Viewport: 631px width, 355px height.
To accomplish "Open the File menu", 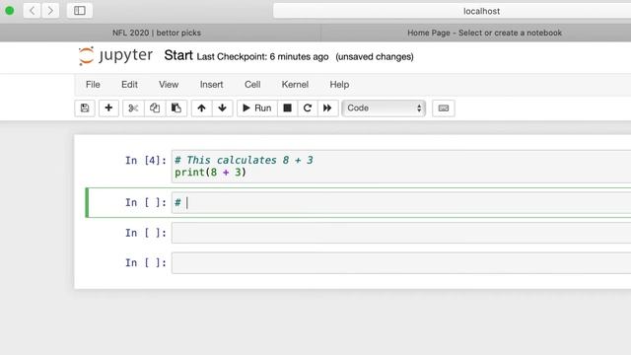I will 93,85.
